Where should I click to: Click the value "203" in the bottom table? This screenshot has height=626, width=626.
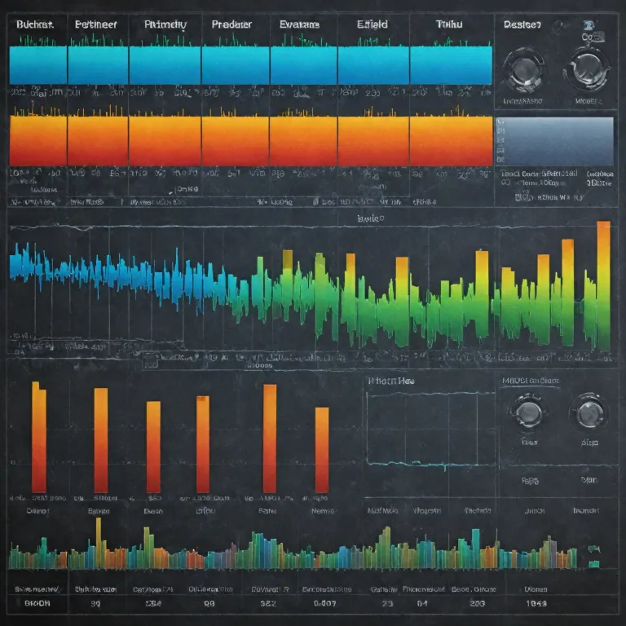point(478,604)
